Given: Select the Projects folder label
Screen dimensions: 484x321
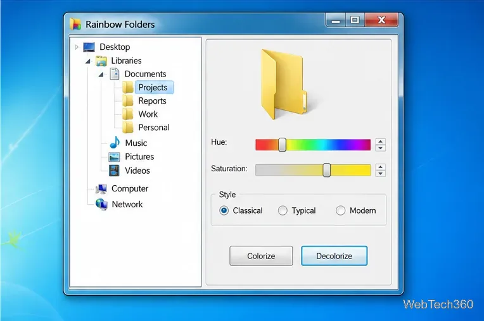Looking at the screenshot, I should point(153,87).
